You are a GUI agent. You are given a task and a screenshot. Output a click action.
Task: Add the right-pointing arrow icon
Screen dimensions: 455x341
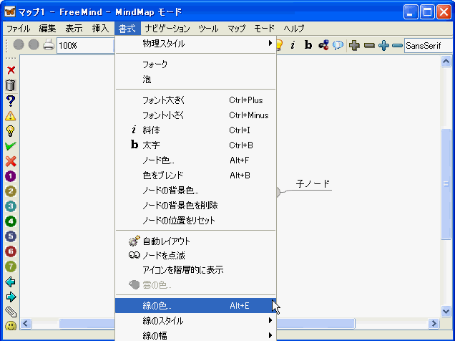coord(11,297)
